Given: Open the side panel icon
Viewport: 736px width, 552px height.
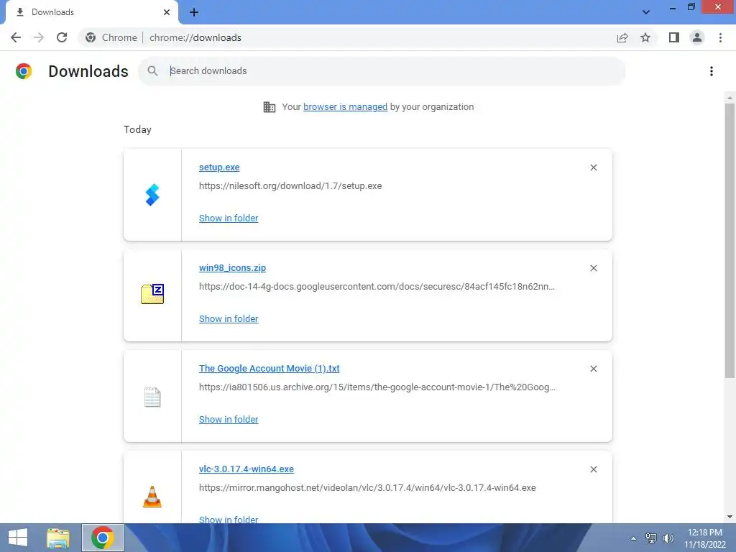Looking at the screenshot, I should click(674, 37).
